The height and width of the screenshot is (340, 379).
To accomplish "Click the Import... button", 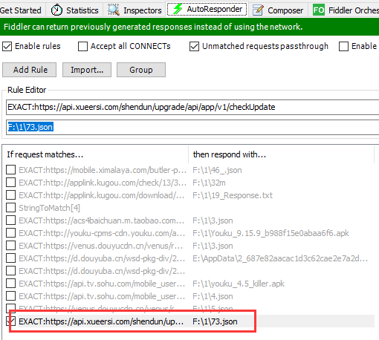I will [x=87, y=70].
